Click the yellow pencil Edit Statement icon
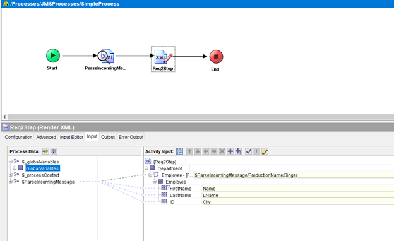 coord(265,151)
